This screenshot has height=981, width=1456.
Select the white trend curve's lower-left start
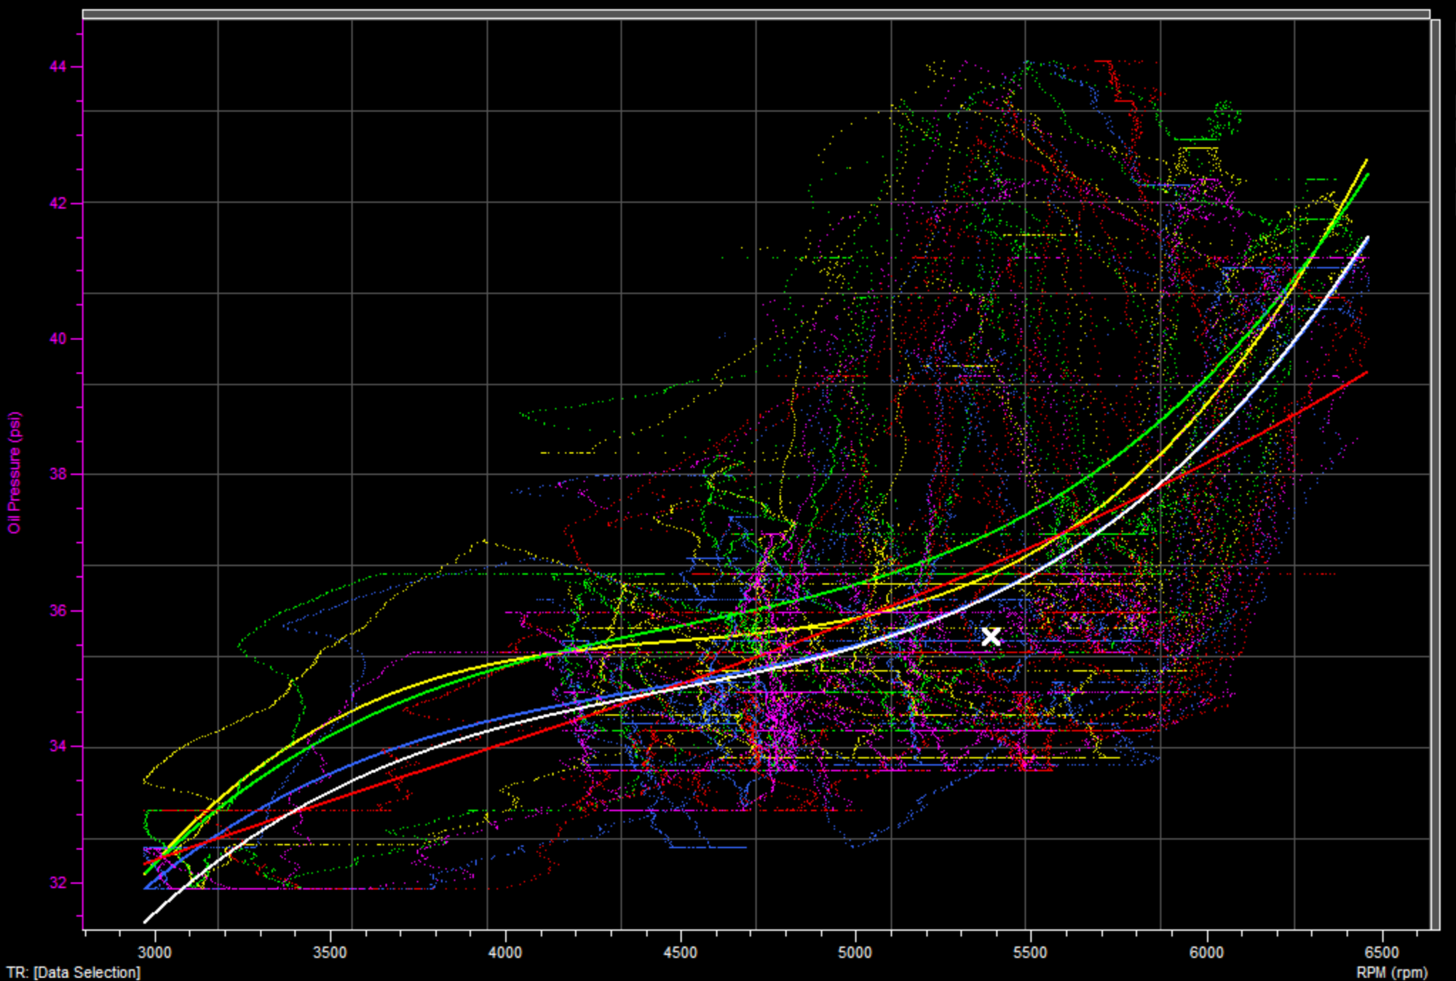click(x=147, y=921)
